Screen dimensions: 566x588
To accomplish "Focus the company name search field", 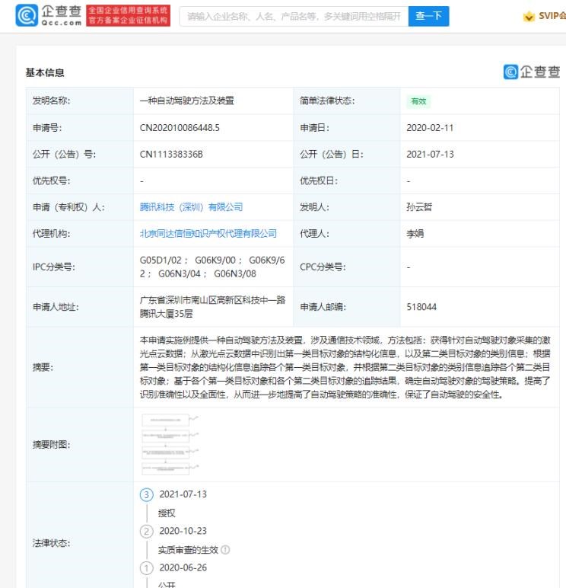I will (x=294, y=16).
